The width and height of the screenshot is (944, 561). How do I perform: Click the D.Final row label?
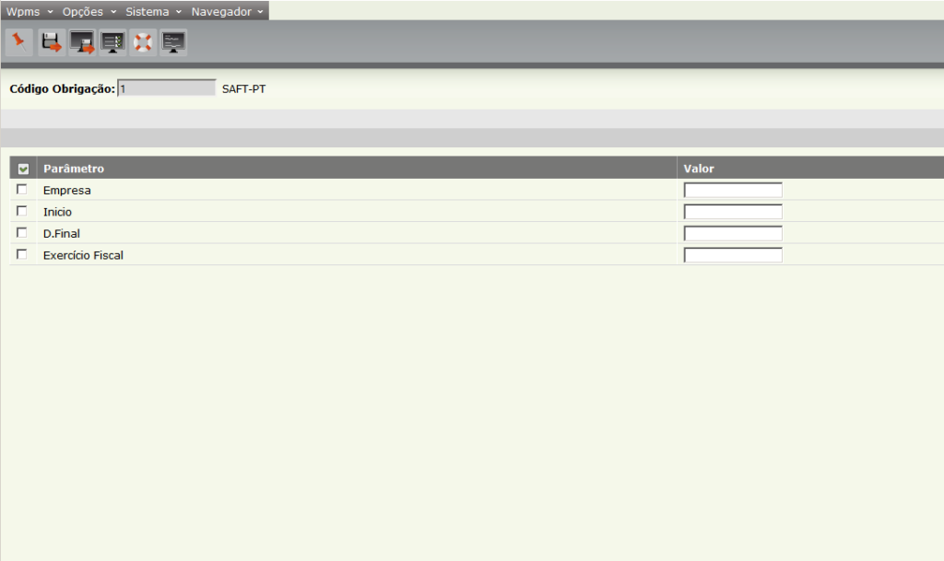pos(62,234)
